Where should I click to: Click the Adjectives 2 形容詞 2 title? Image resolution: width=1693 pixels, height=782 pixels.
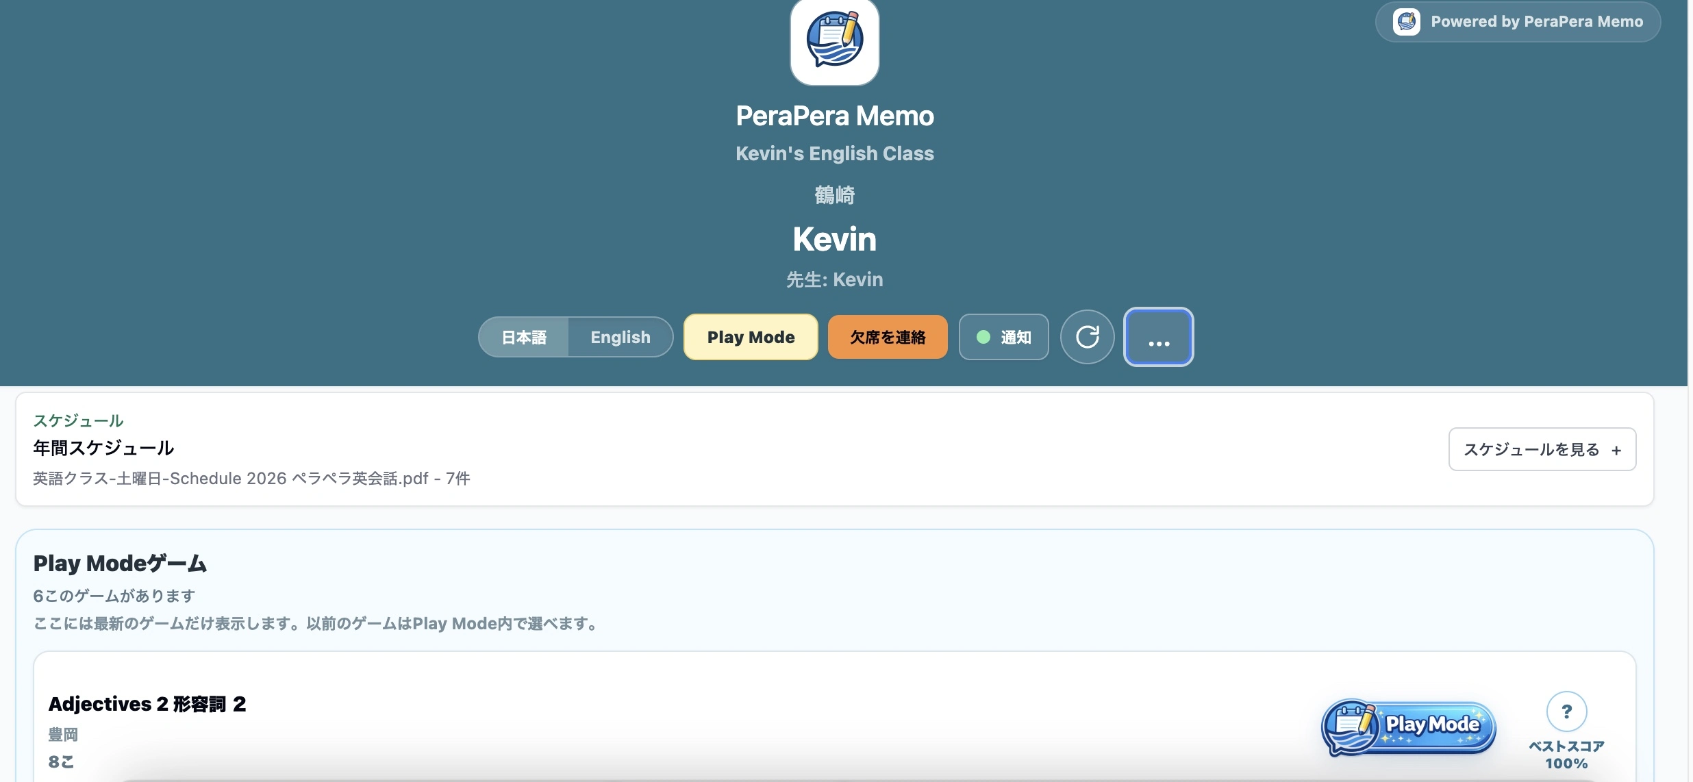(x=147, y=704)
